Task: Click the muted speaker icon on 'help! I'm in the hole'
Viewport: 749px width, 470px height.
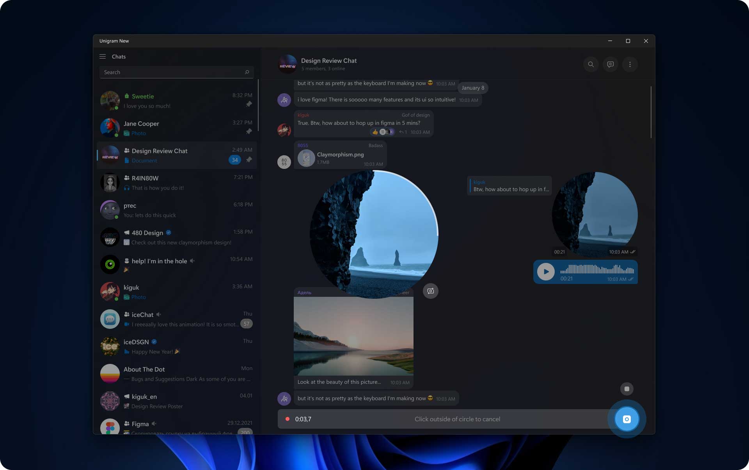Action: click(192, 261)
